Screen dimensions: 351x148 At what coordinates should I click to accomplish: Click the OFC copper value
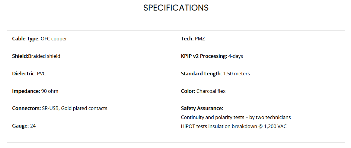54,39
